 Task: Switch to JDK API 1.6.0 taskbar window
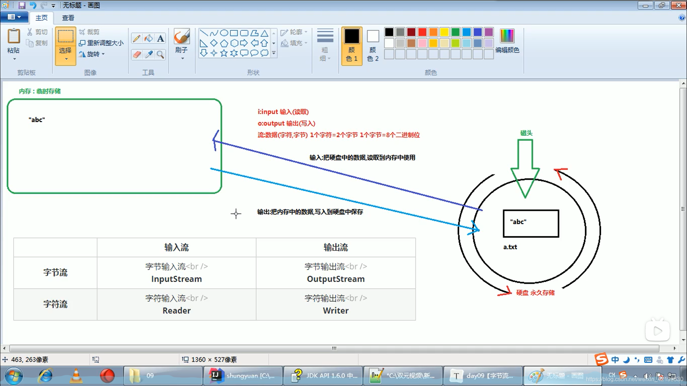click(323, 376)
